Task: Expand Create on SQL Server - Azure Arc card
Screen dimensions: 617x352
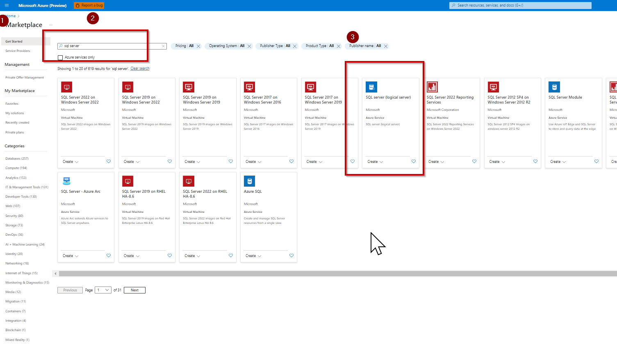Action: coord(71,256)
